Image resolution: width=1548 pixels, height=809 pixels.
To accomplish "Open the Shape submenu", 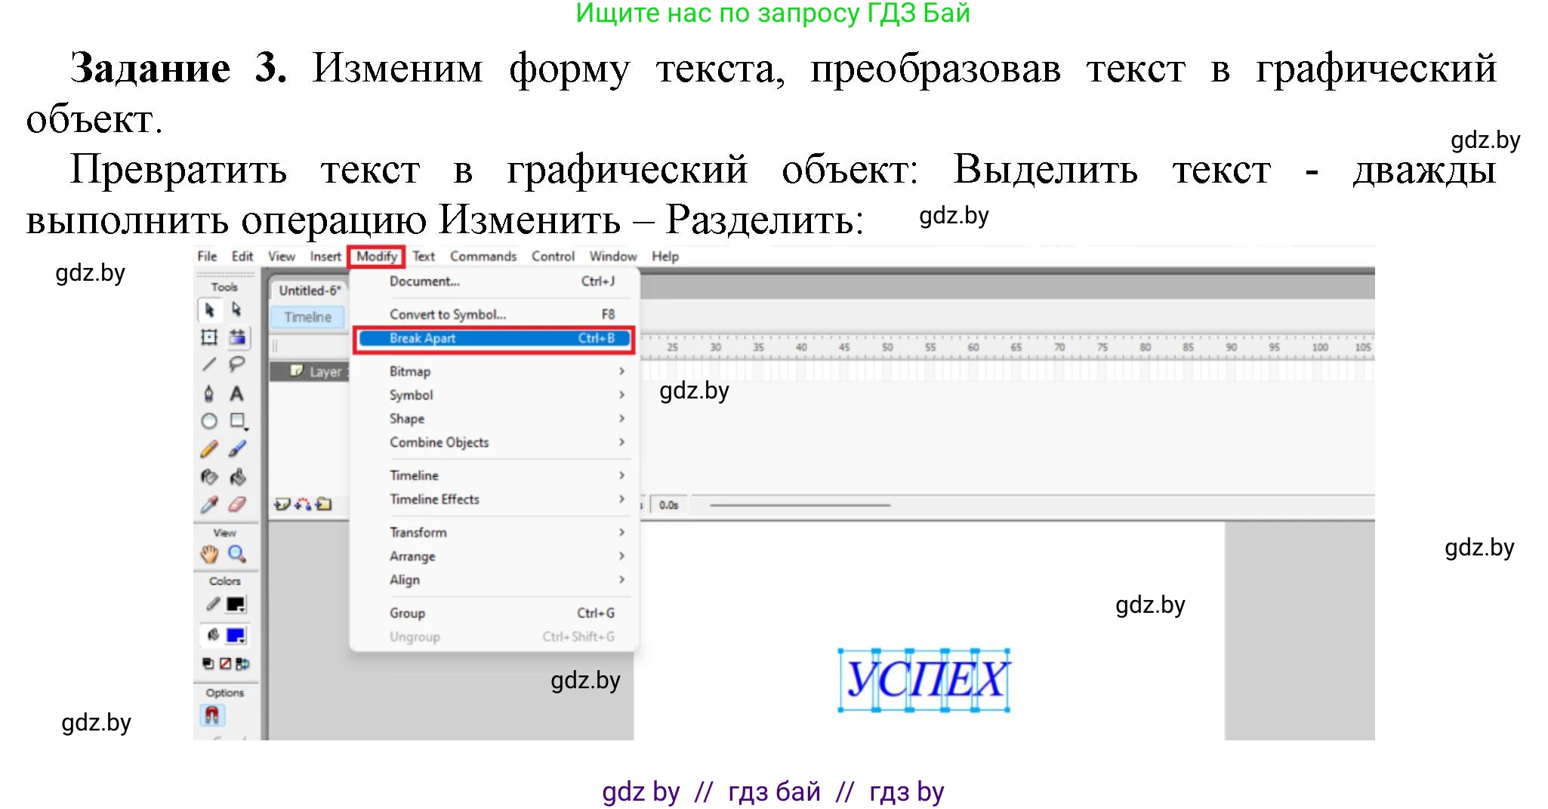I will click(408, 418).
